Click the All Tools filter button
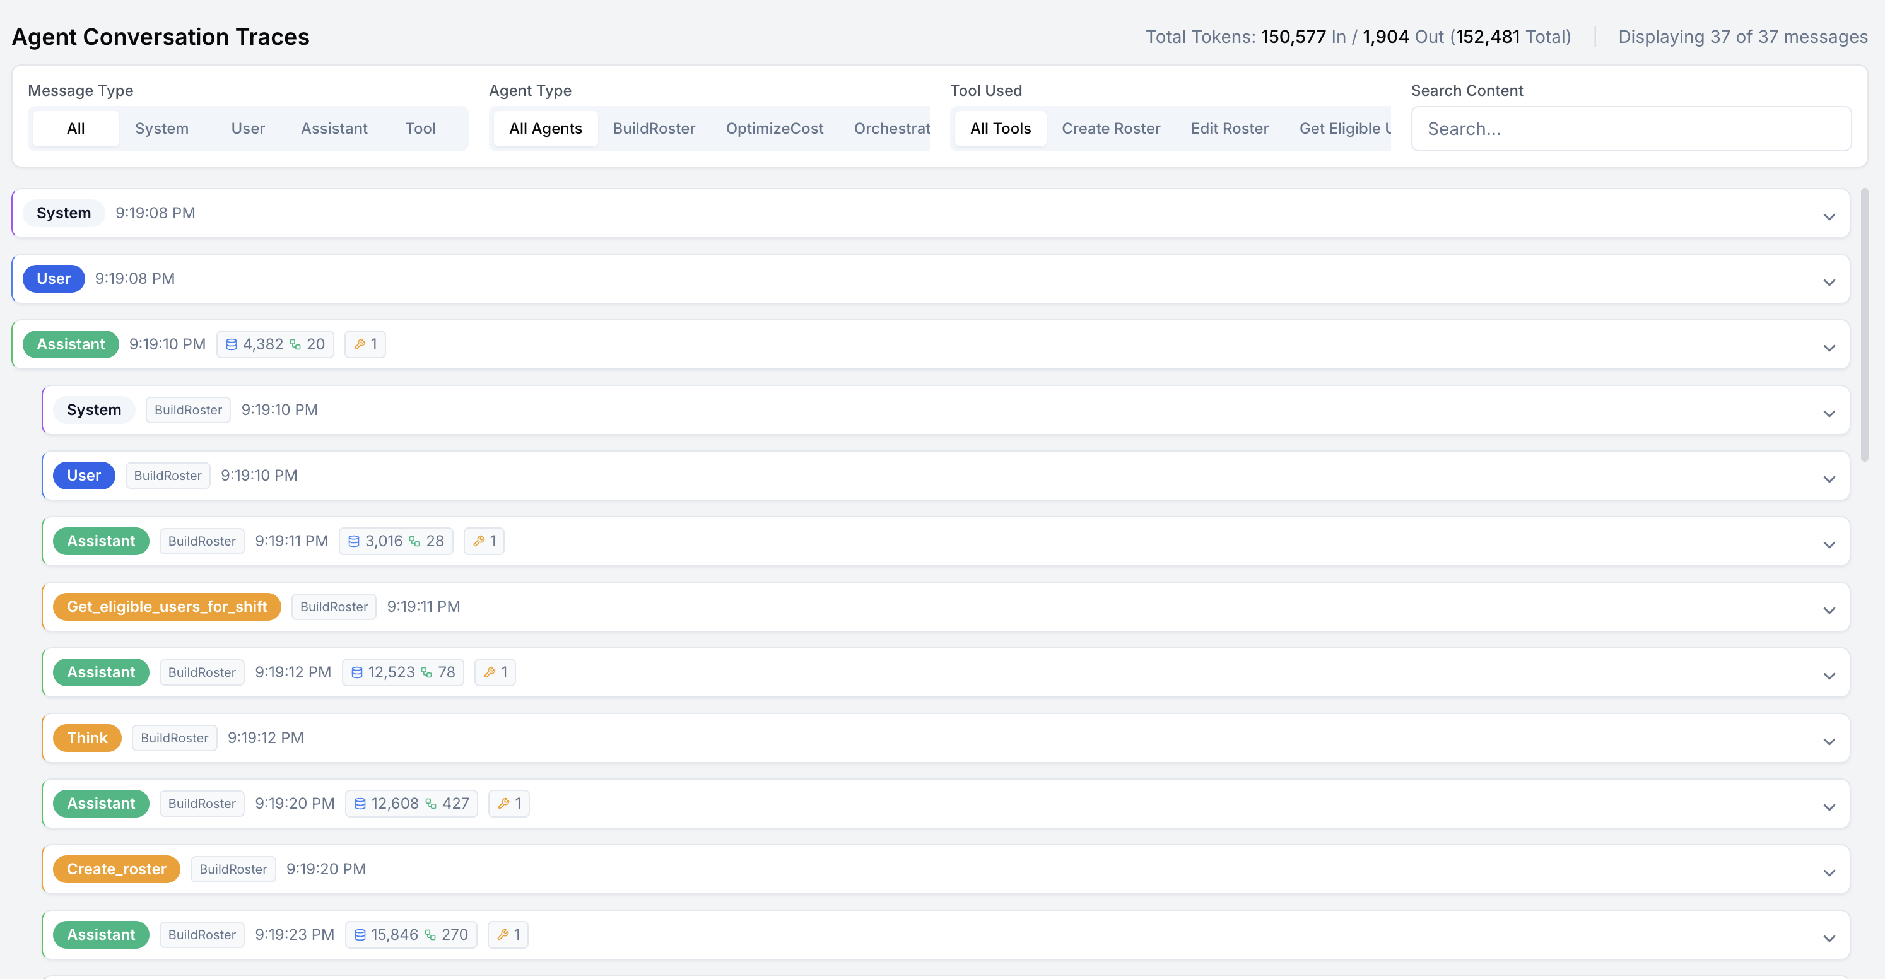Viewport: 1885px width, 979px height. [x=999, y=128]
